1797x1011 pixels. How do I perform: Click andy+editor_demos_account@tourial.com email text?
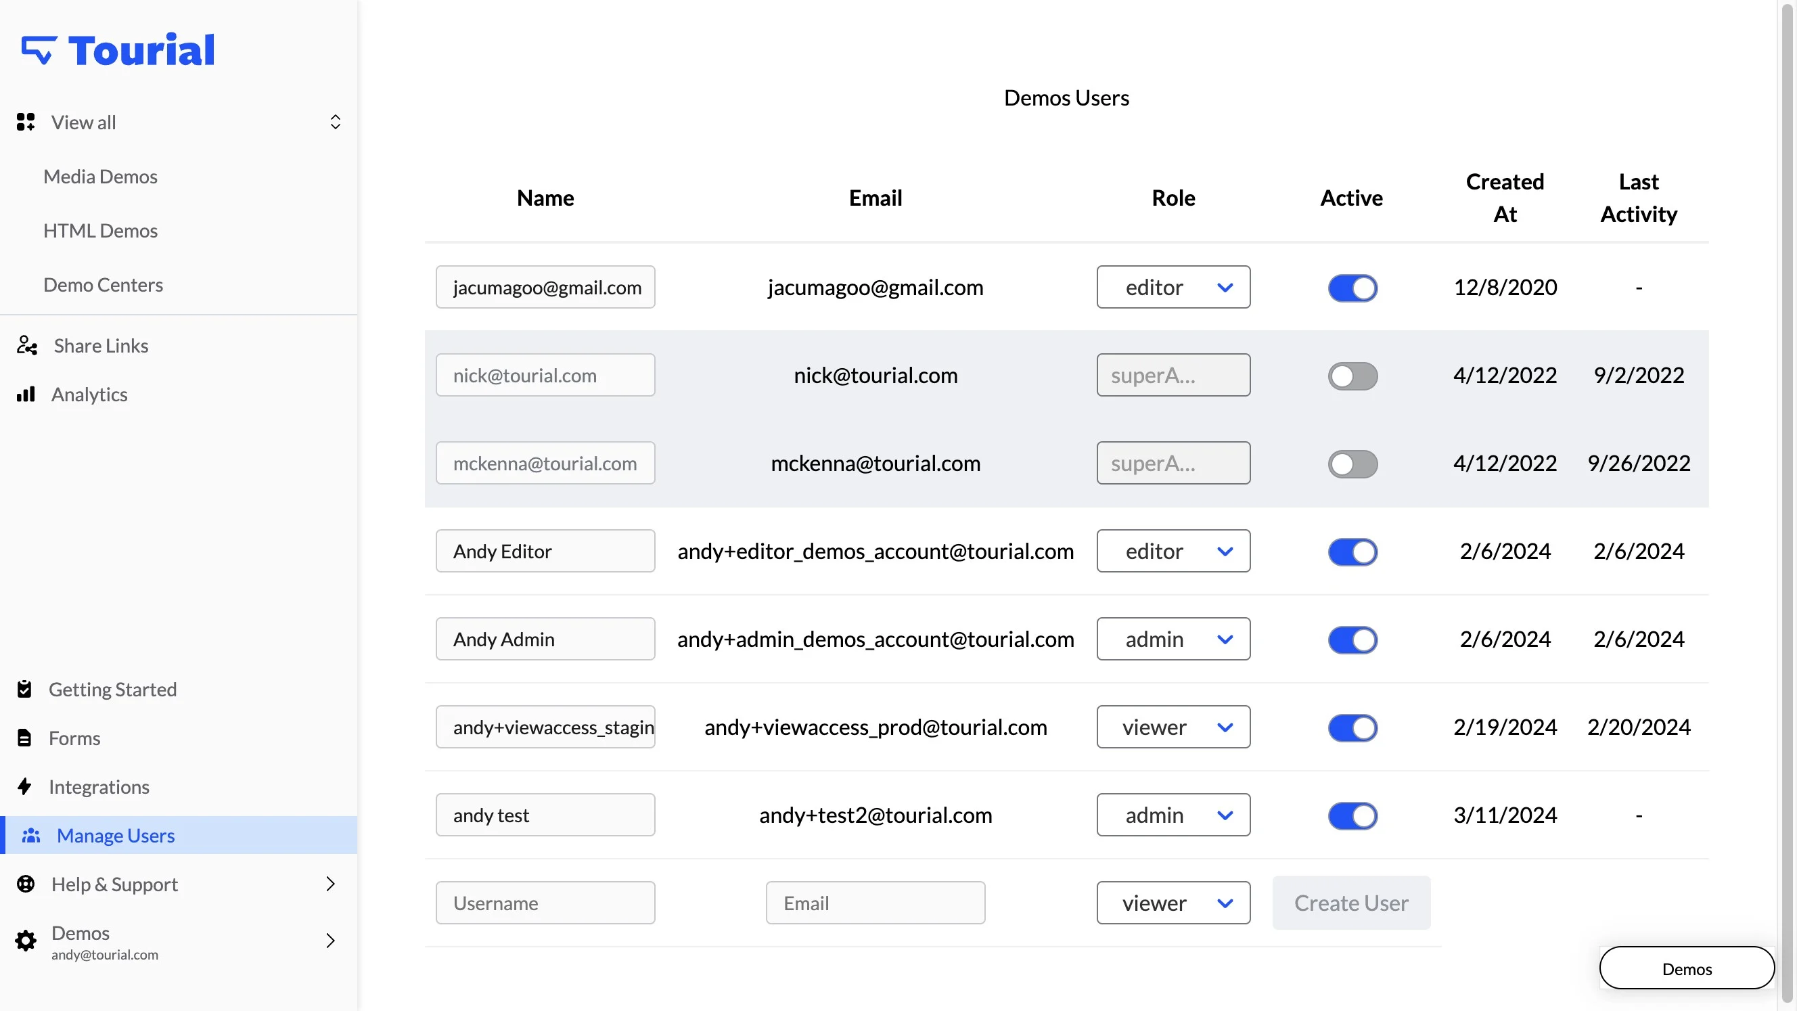tap(875, 552)
